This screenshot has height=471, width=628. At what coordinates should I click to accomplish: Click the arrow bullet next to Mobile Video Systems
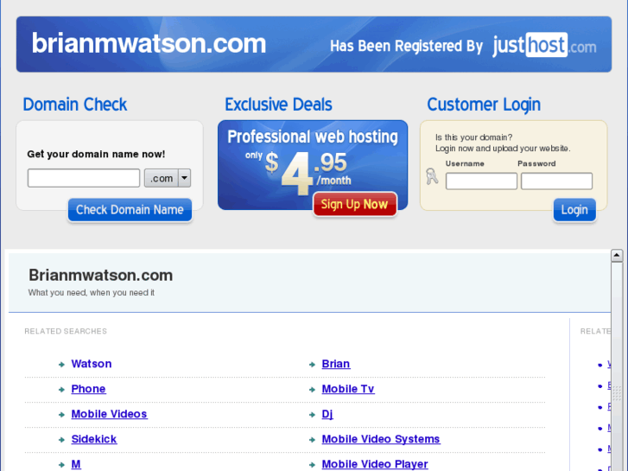tap(313, 440)
